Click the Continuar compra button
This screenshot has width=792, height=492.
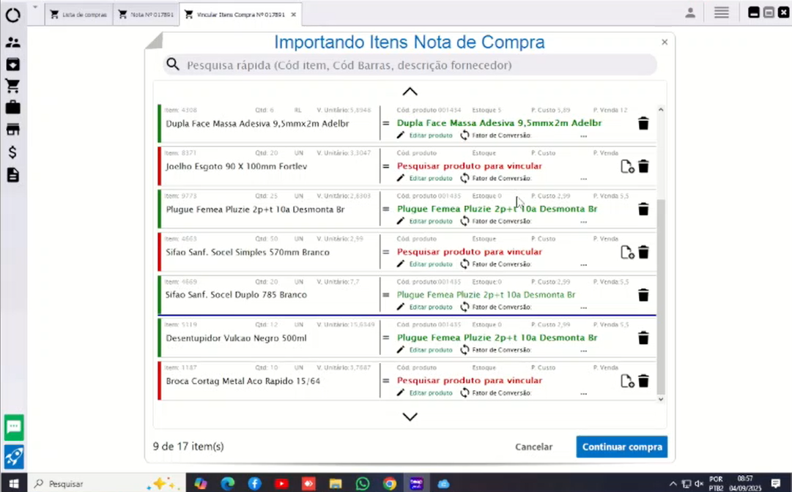[x=621, y=447]
